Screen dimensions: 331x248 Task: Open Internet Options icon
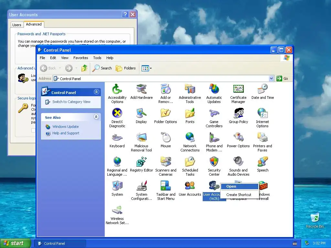click(262, 118)
